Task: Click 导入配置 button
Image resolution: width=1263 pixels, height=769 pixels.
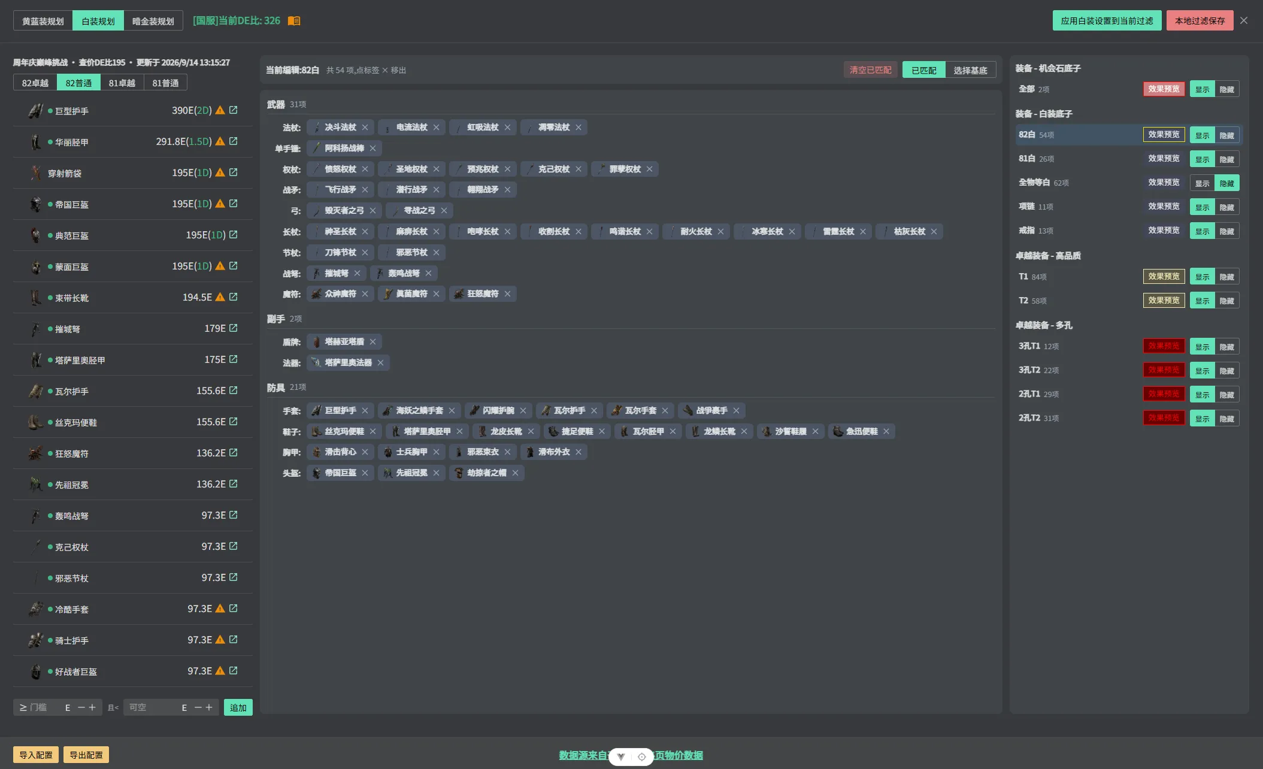Action: tap(36, 755)
